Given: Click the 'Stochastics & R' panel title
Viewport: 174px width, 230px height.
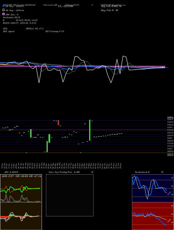Looking at the screenshot, I should click(142, 172).
